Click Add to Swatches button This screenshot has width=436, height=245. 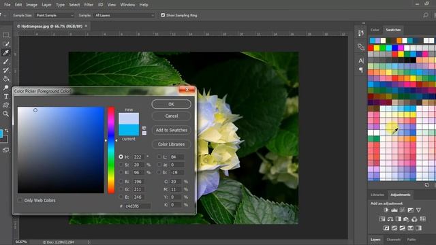pyautogui.click(x=171, y=130)
